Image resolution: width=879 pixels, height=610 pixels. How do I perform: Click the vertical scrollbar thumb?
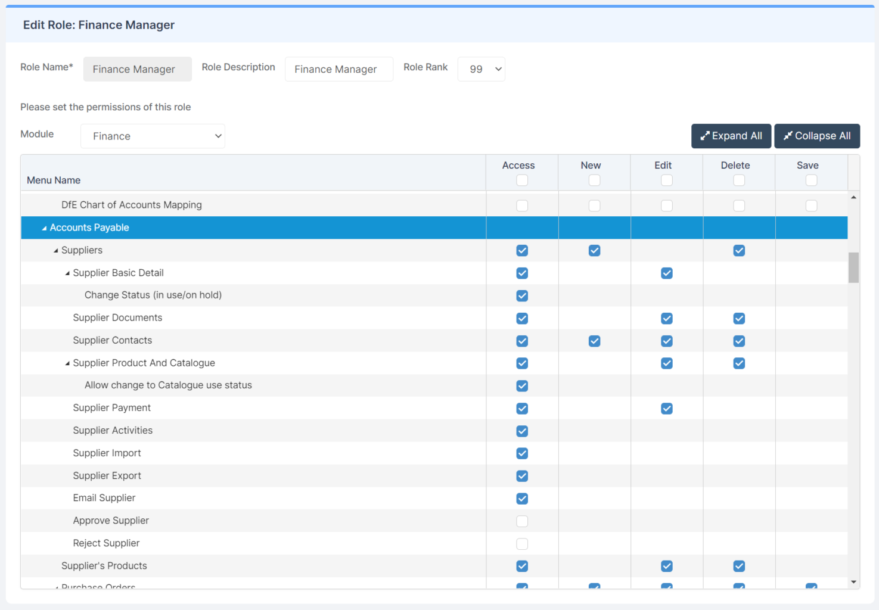853,267
